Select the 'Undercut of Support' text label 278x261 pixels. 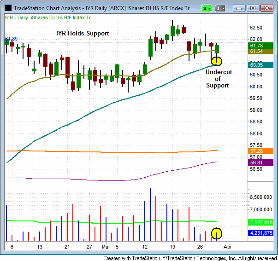click(219, 79)
